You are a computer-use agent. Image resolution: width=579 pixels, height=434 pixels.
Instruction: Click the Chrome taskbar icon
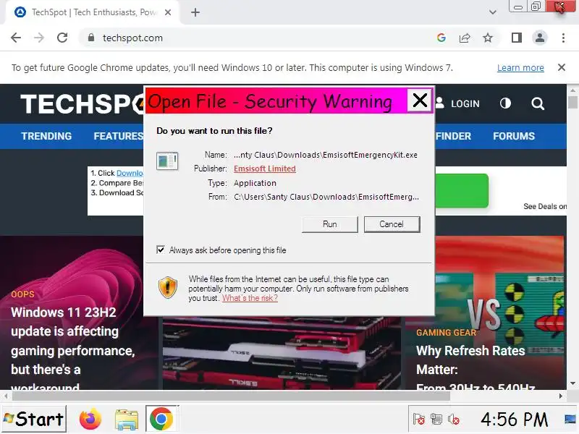pos(161,419)
